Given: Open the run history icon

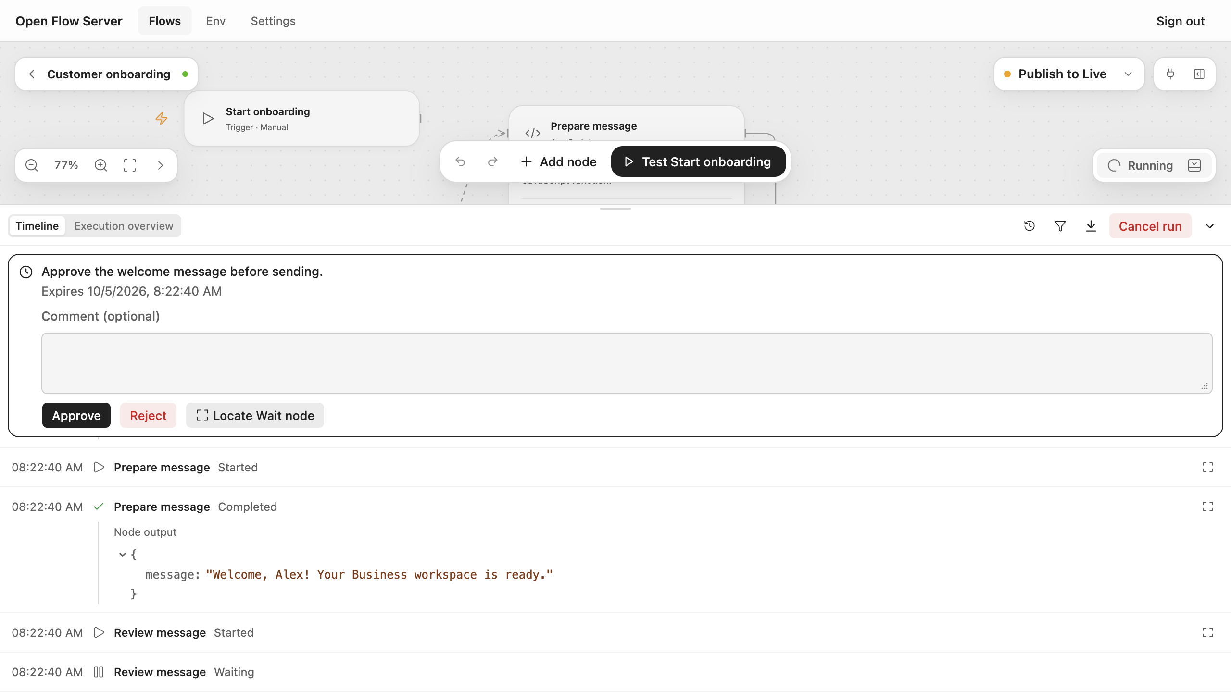Looking at the screenshot, I should coord(1030,226).
